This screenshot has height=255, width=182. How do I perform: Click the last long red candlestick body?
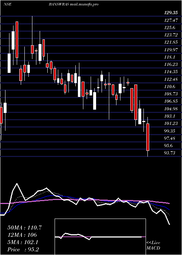tap(148, 137)
